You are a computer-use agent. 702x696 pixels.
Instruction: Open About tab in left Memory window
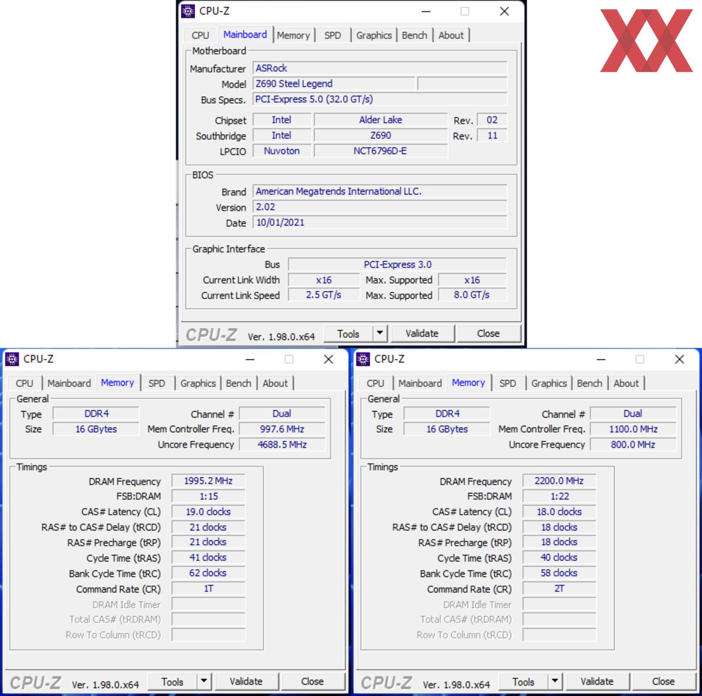click(x=275, y=383)
